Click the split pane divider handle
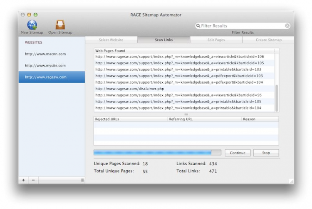This screenshot has height=209, width=312. coord(186,114)
